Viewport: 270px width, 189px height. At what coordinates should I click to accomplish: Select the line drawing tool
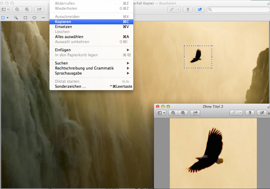pos(44,17)
